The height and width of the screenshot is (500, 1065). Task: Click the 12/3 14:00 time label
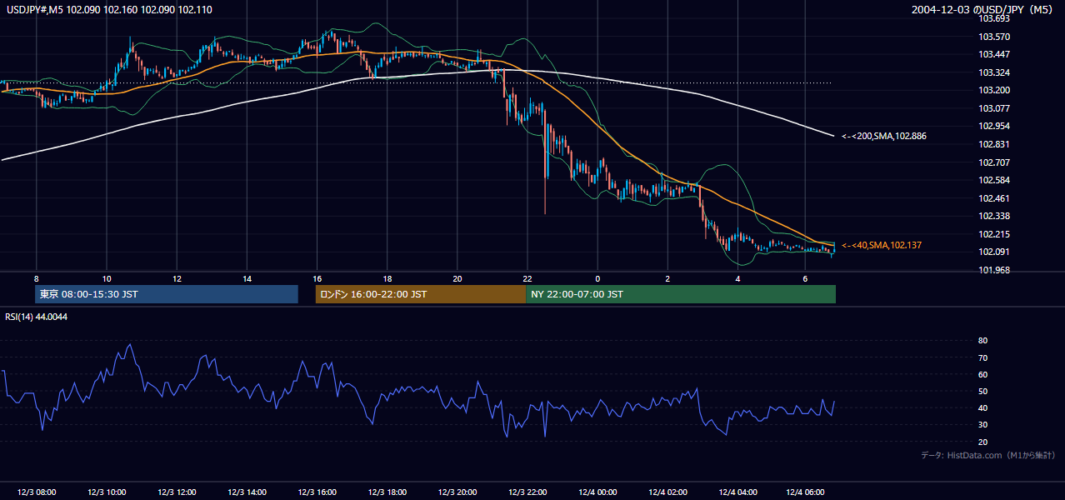(x=247, y=492)
